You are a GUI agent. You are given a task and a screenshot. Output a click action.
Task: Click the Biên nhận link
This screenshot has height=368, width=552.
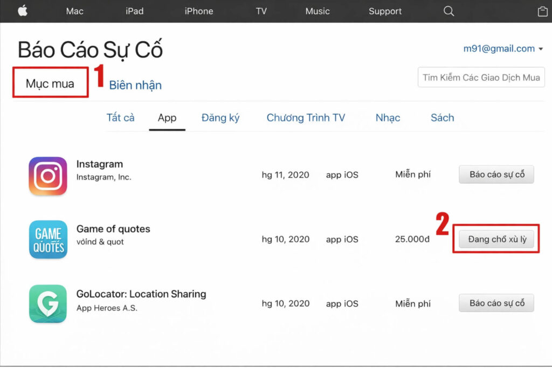pos(135,85)
